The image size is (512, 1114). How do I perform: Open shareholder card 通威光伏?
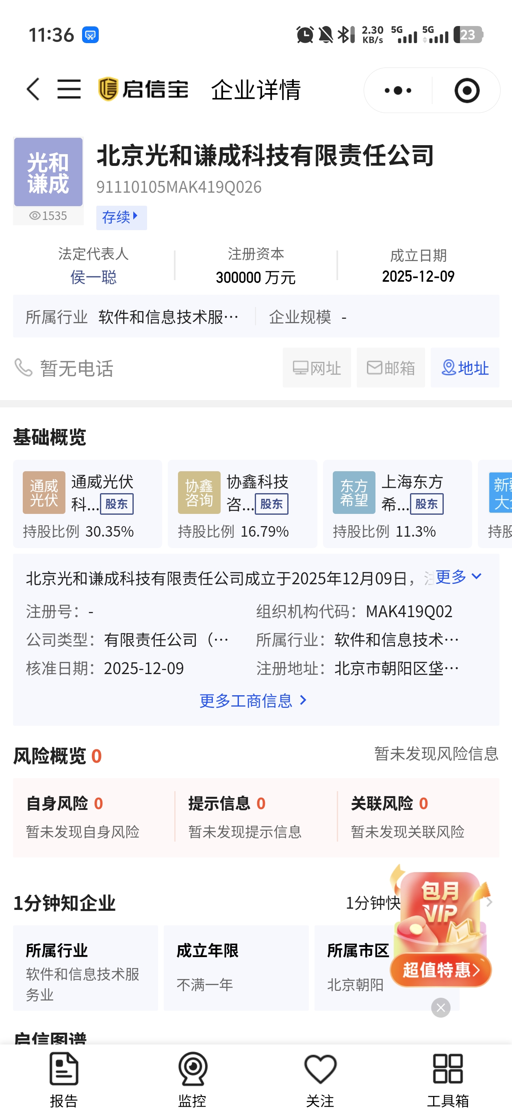point(87,504)
